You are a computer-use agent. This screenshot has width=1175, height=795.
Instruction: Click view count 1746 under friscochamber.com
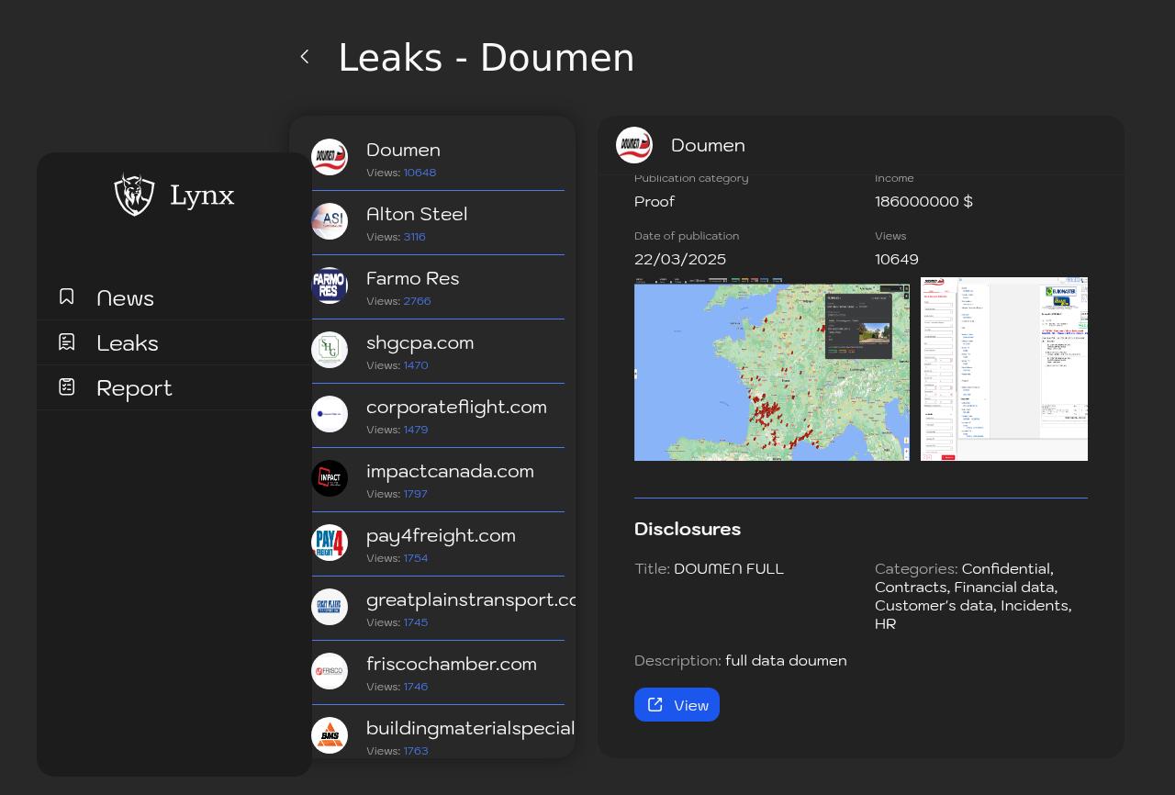(416, 687)
